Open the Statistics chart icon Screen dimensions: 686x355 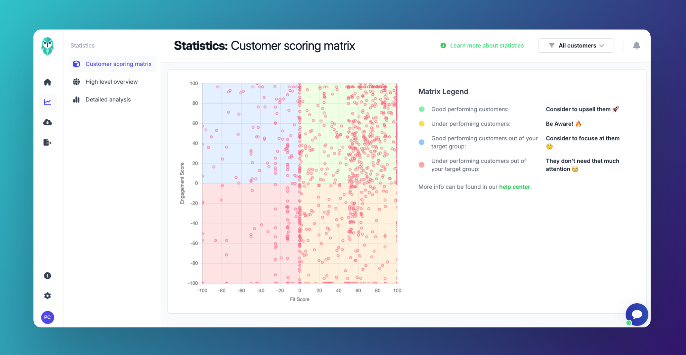pos(48,102)
